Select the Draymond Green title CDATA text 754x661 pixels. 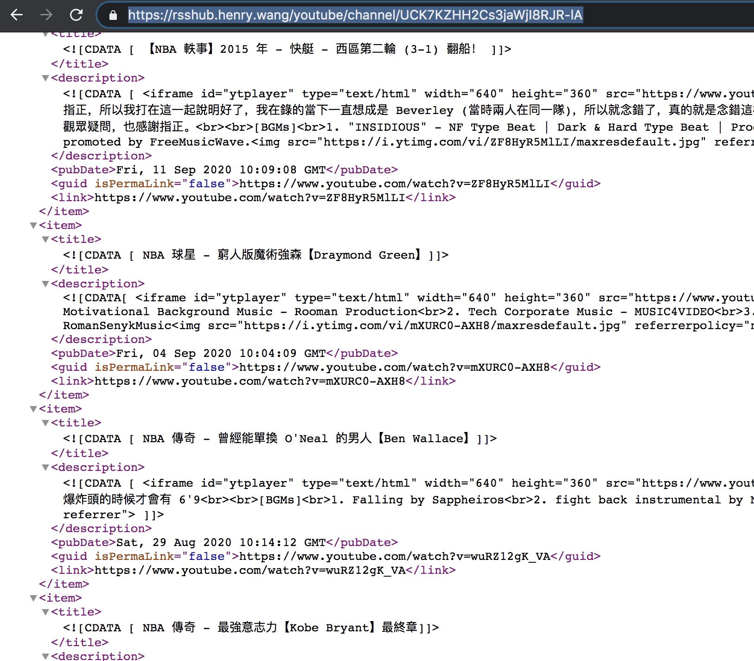255,254
